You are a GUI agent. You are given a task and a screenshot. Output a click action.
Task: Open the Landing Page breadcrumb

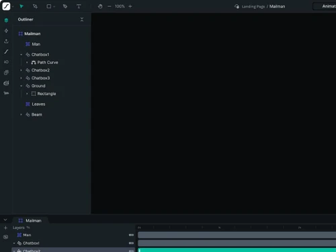253,7
